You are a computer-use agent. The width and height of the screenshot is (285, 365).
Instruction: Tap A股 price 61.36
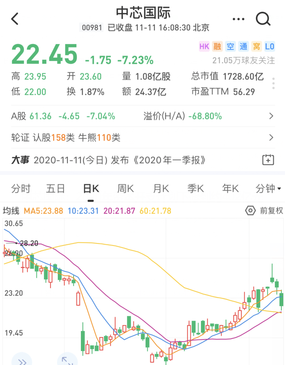tap(40, 116)
